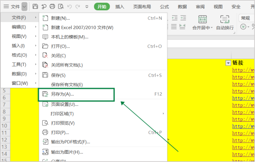Choose 输出为图片(H)... menu entry

pos(103,152)
